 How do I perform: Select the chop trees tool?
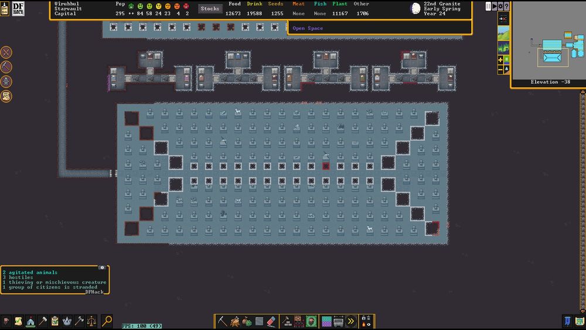tap(235, 321)
